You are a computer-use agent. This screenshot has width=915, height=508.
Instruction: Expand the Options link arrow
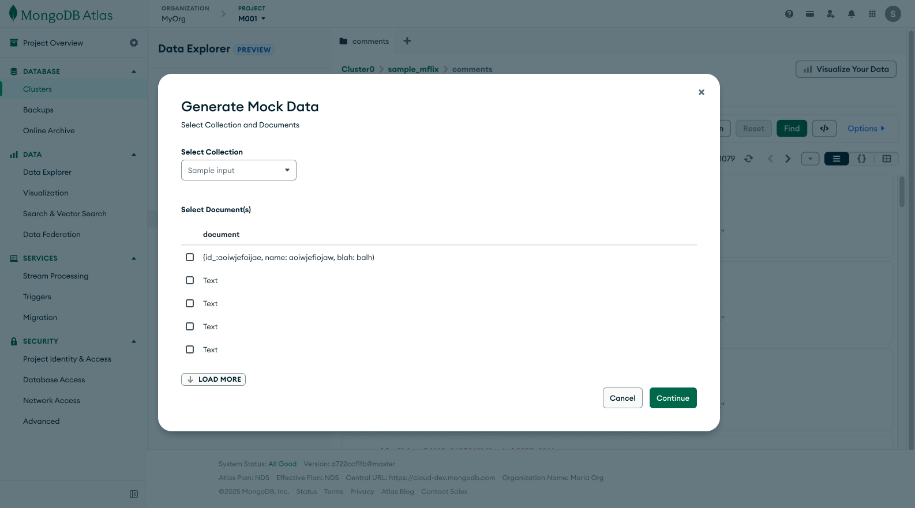click(x=883, y=129)
